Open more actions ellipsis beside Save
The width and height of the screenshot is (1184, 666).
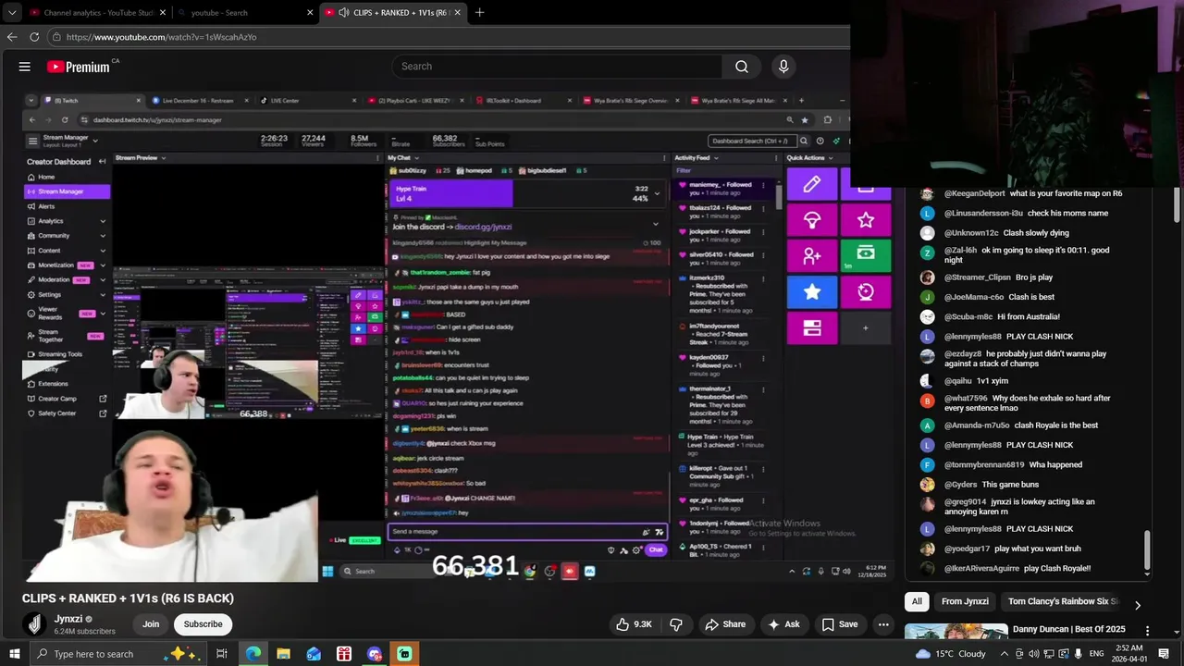tap(883, 624)
